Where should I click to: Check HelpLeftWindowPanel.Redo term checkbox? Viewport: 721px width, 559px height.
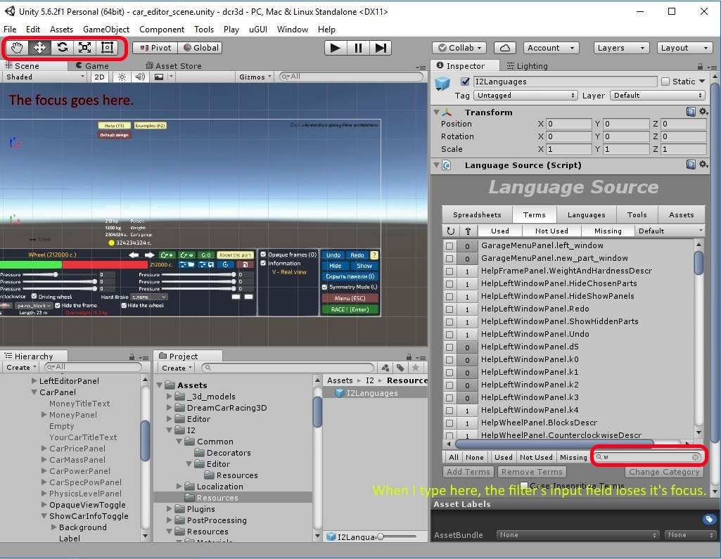[x=449, y=309]
